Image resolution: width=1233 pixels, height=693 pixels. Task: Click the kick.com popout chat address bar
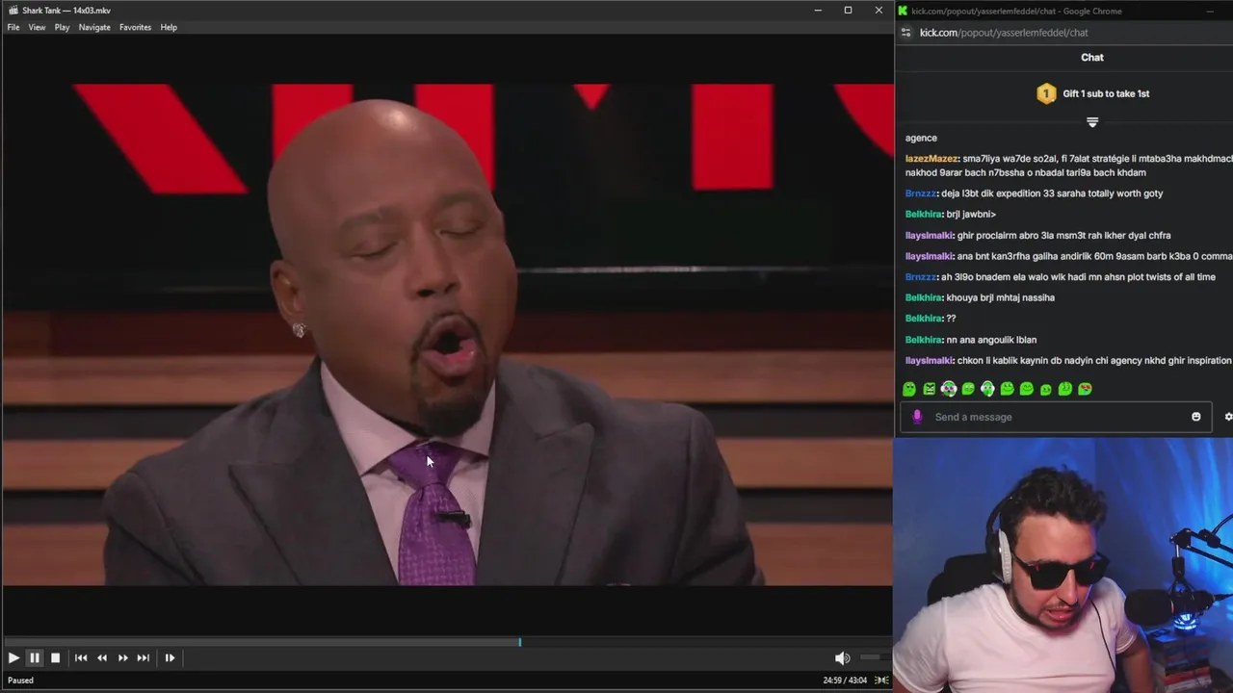[x=1004, y=33]
